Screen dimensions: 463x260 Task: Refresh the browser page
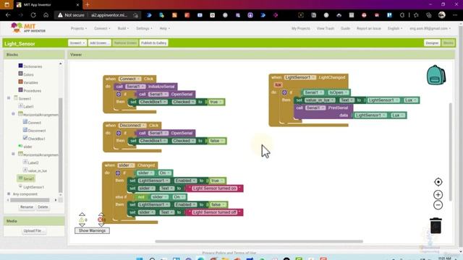(33, 15)
